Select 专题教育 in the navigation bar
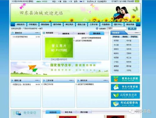 click(106, 24)
